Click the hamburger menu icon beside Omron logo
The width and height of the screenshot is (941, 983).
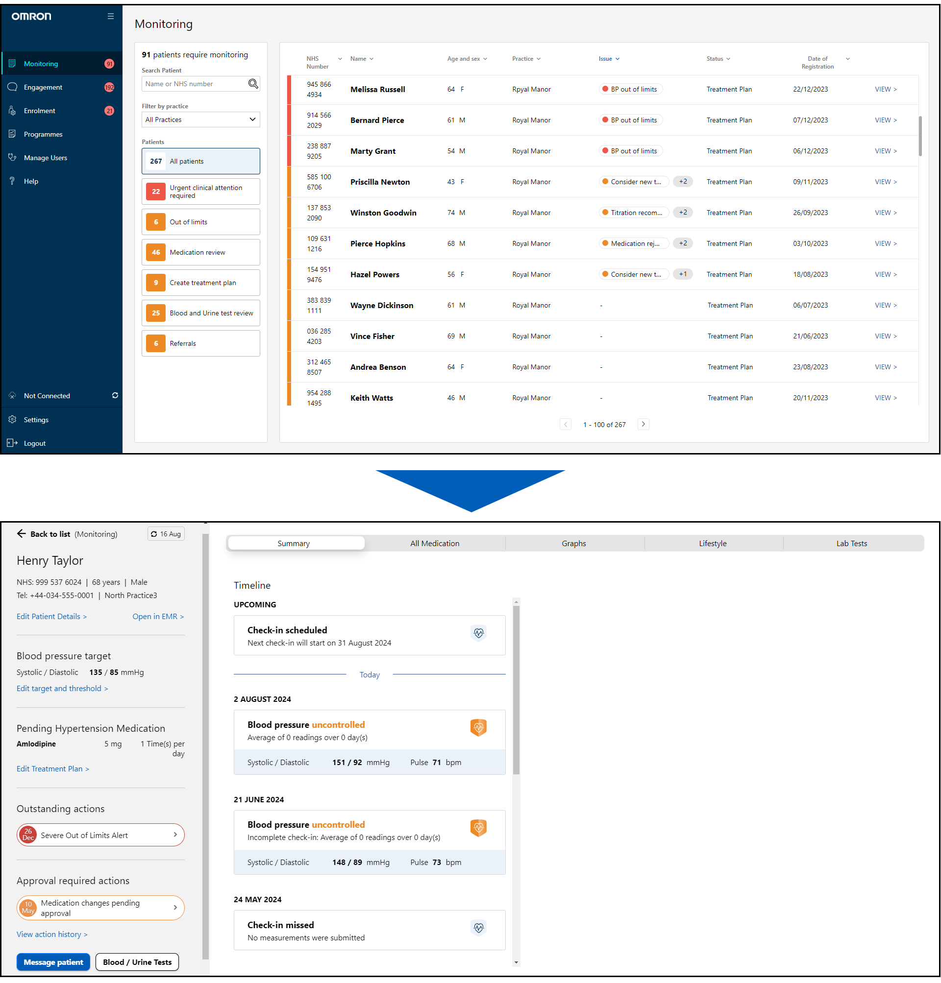tap(110, 16)
